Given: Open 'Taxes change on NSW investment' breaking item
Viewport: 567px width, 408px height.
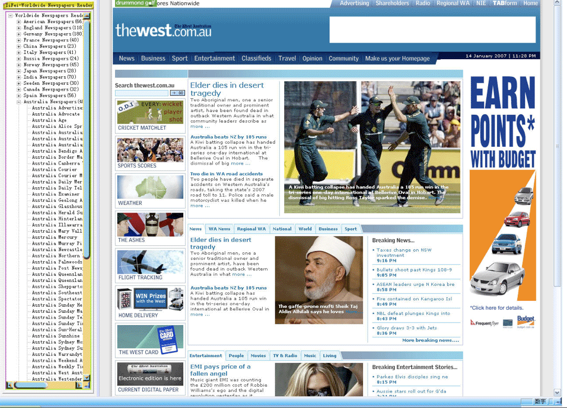Looking at the screenshot, I should [x=404, y=252].
